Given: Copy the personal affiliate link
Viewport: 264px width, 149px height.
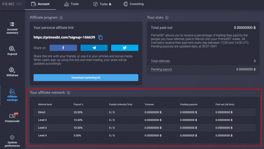Looking at the screenshot, I should 100,37.
